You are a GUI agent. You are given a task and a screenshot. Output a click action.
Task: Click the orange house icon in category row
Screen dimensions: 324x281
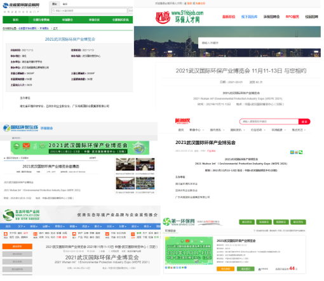[x=74, y=234]
